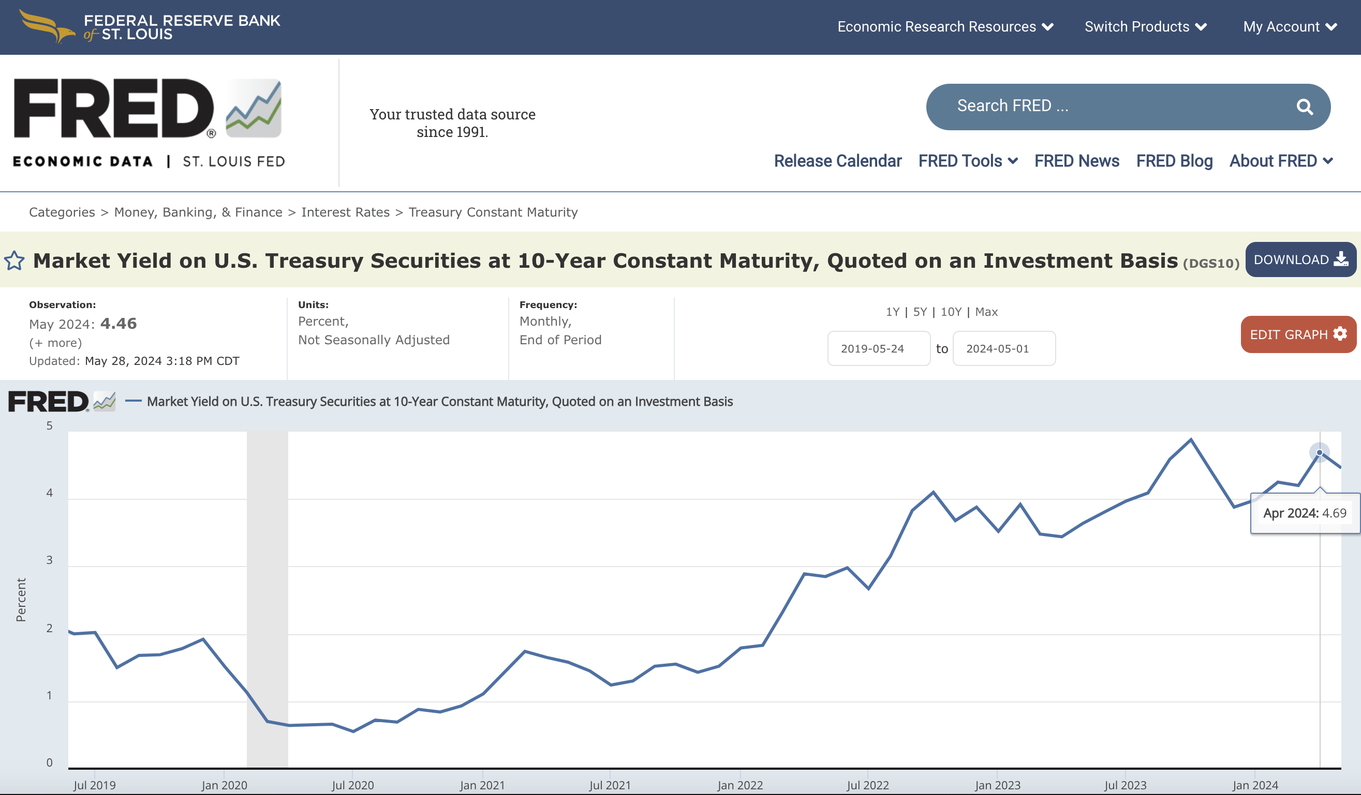Click the Apr 2024 data point marker
Image resolution: width=1361 pixels, height=795 pixels.
(x=1320, y=452)
